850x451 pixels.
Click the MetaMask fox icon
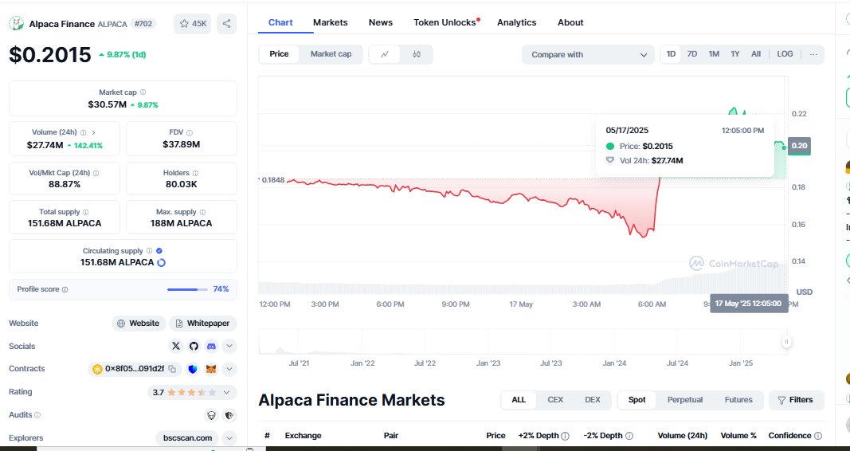click(x=211, y=369)
